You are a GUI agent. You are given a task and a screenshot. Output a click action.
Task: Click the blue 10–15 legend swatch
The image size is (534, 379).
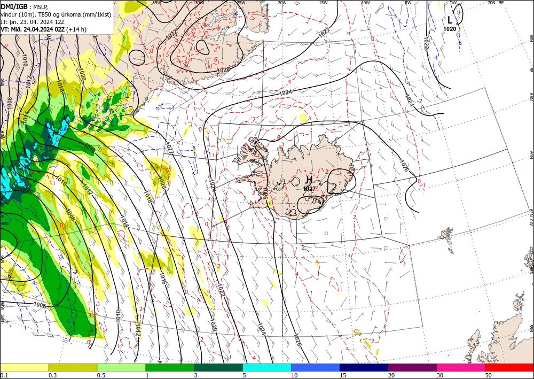[316, 367]
